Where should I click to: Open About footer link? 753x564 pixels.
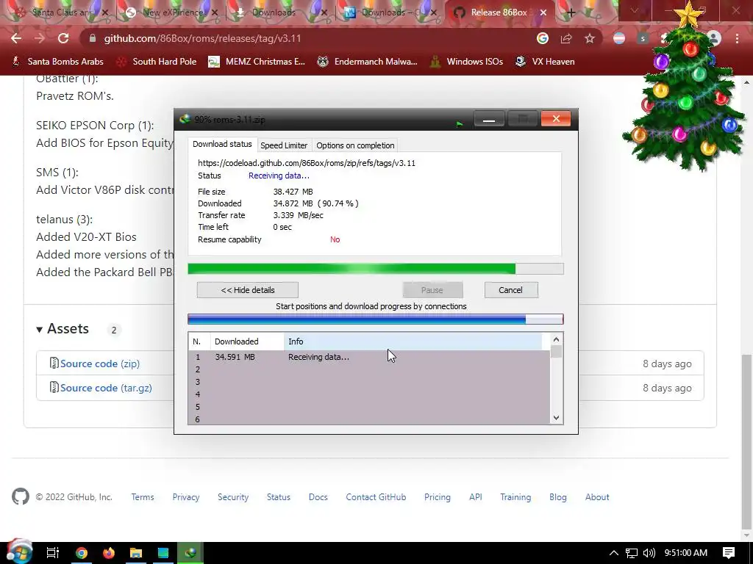point(597,497)
